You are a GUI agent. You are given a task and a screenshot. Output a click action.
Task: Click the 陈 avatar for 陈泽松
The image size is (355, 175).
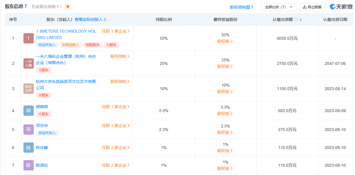29,165
